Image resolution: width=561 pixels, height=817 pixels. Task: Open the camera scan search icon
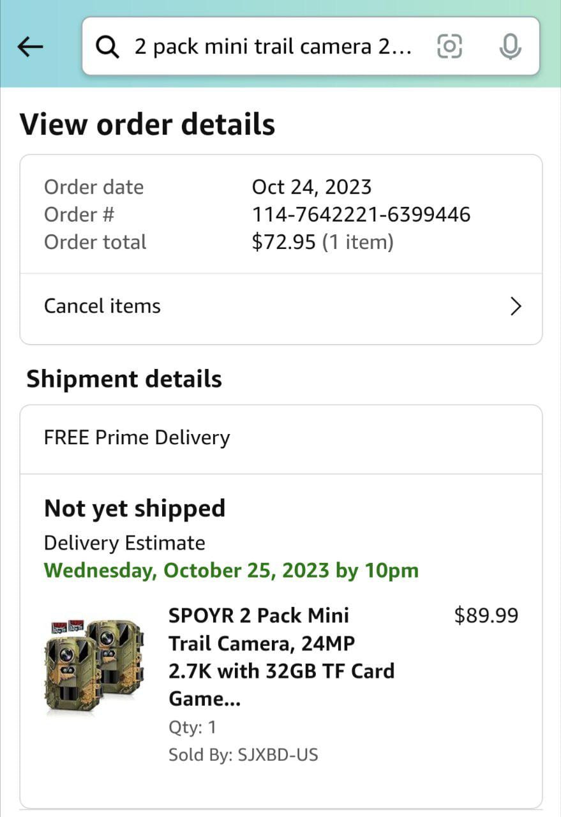449,47
